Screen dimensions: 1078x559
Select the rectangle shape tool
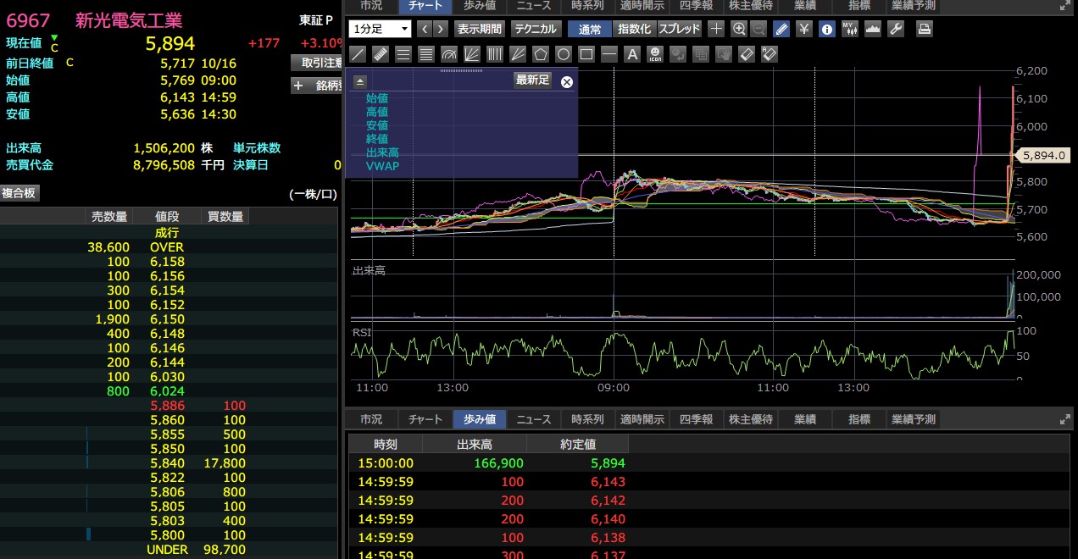click(x=586, y=54)
